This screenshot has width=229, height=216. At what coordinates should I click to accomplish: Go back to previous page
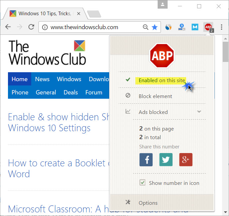tap(8, 27)
